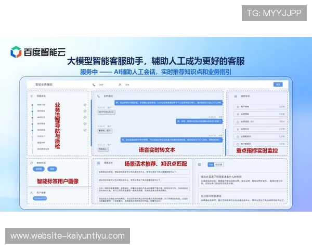Select the fourth suggested script card
Image resolution: width=312 pixels, height=249 pixels.
[144, 200]
